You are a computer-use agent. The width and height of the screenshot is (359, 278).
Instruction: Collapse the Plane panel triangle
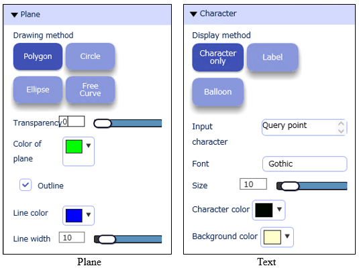click(x=14, y=15)
